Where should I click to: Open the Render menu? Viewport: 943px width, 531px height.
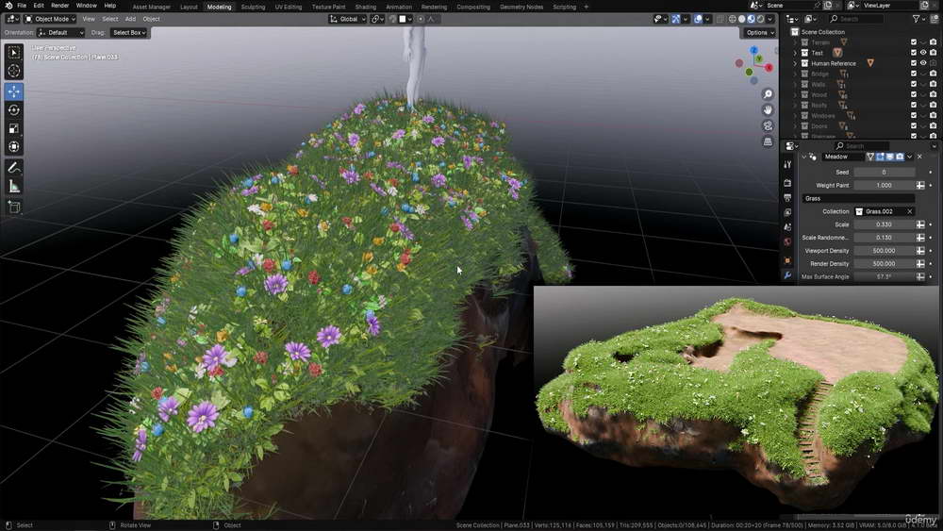click(59, 6)
